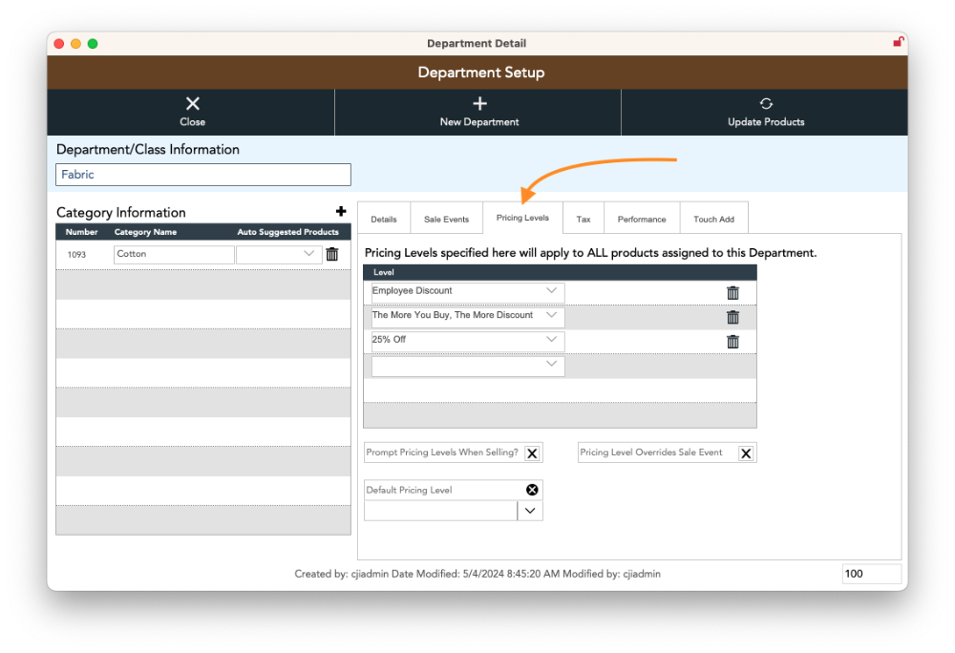Click the New Department plus icon
Image resolution: width=955 pixels, height=653 pixels.
(479, 104)
